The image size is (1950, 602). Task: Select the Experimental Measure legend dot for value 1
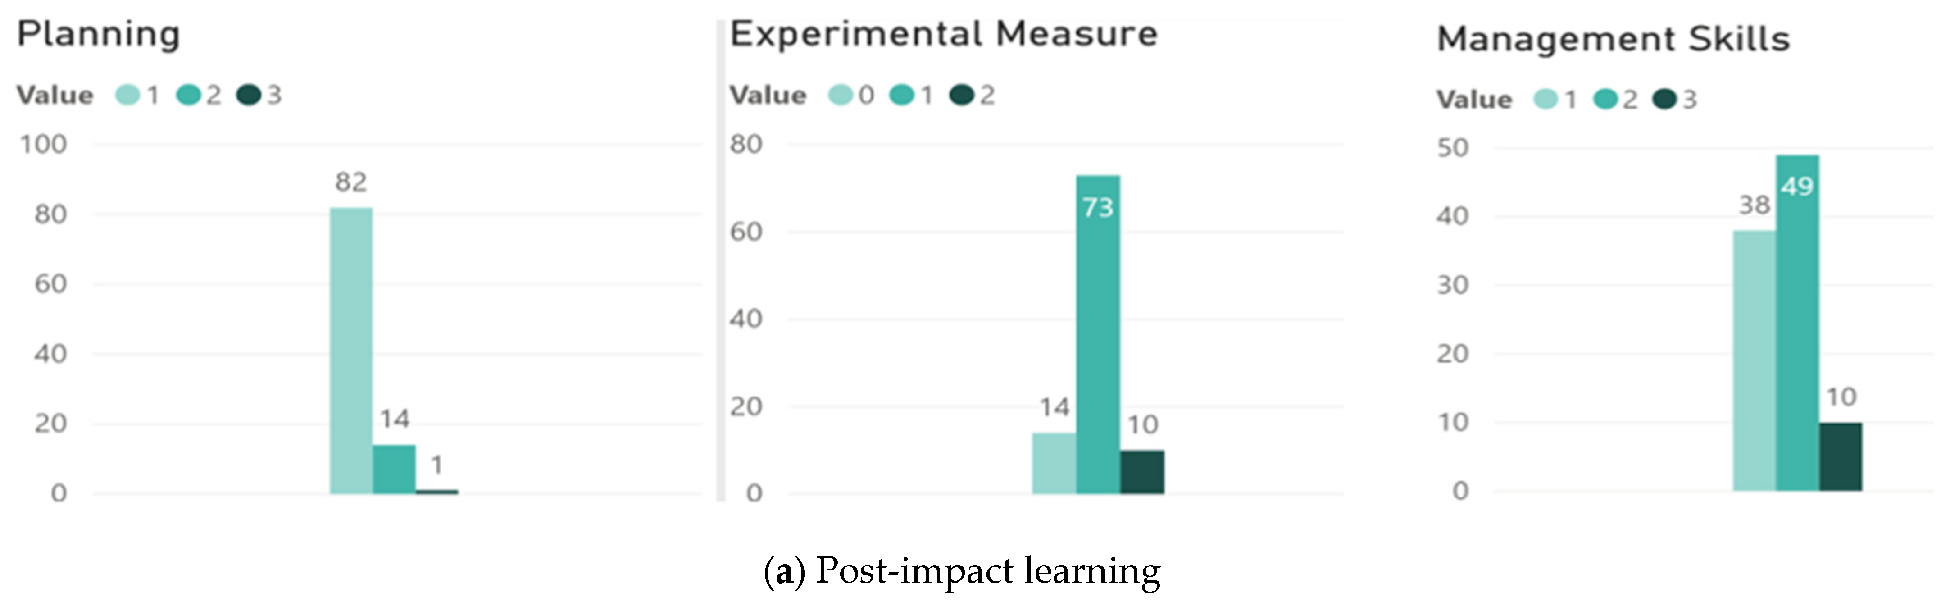click(x=901, y=95)
